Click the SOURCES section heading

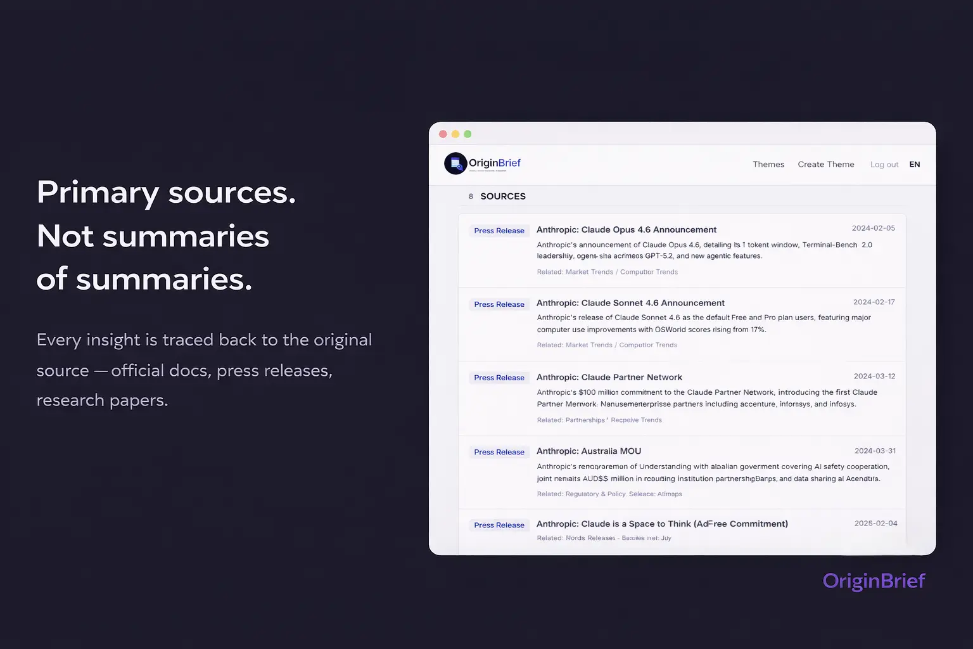coord(503,196)
